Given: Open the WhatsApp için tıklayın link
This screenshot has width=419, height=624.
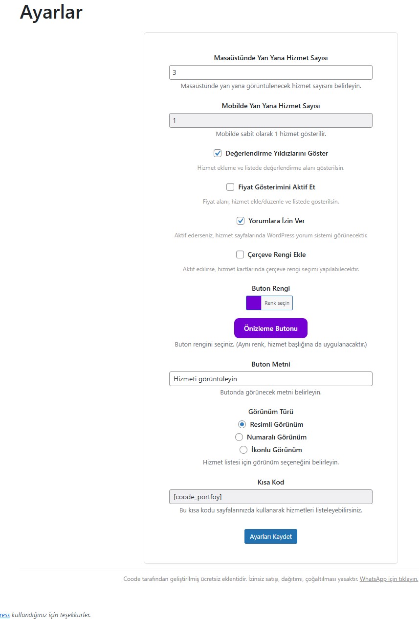Looking at the screenshot, I should click(389, 578).
